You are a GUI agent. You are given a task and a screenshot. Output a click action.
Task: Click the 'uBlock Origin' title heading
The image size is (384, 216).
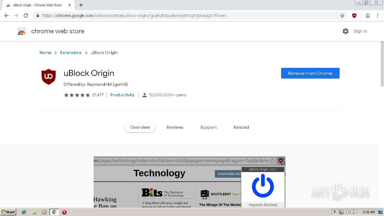point(89,73)
